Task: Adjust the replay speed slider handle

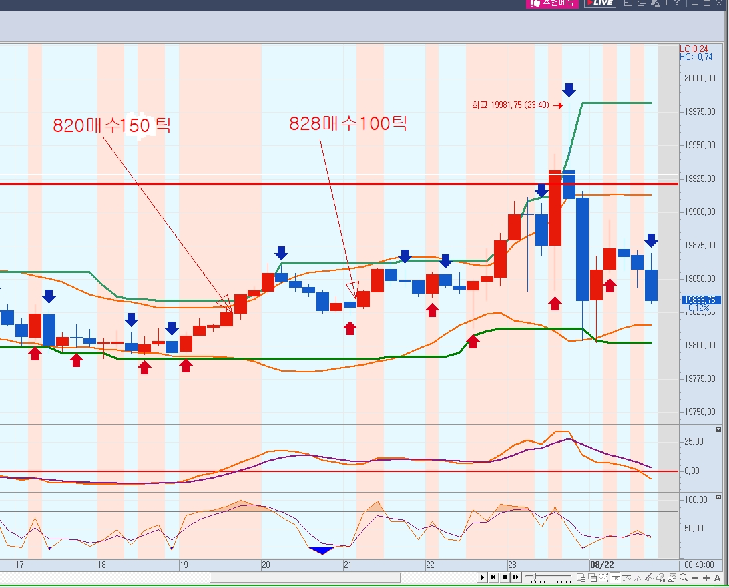Action: pos(535,577)
